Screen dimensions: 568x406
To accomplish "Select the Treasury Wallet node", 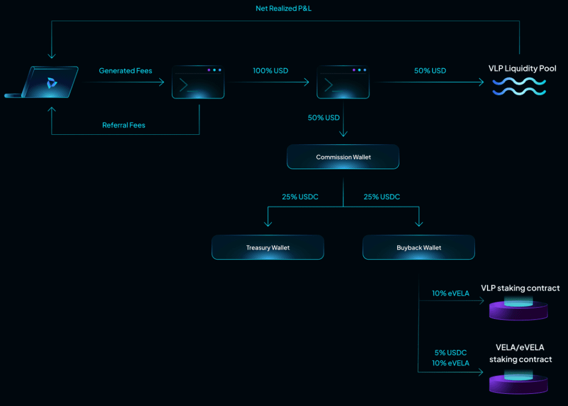I will point(267,247).
